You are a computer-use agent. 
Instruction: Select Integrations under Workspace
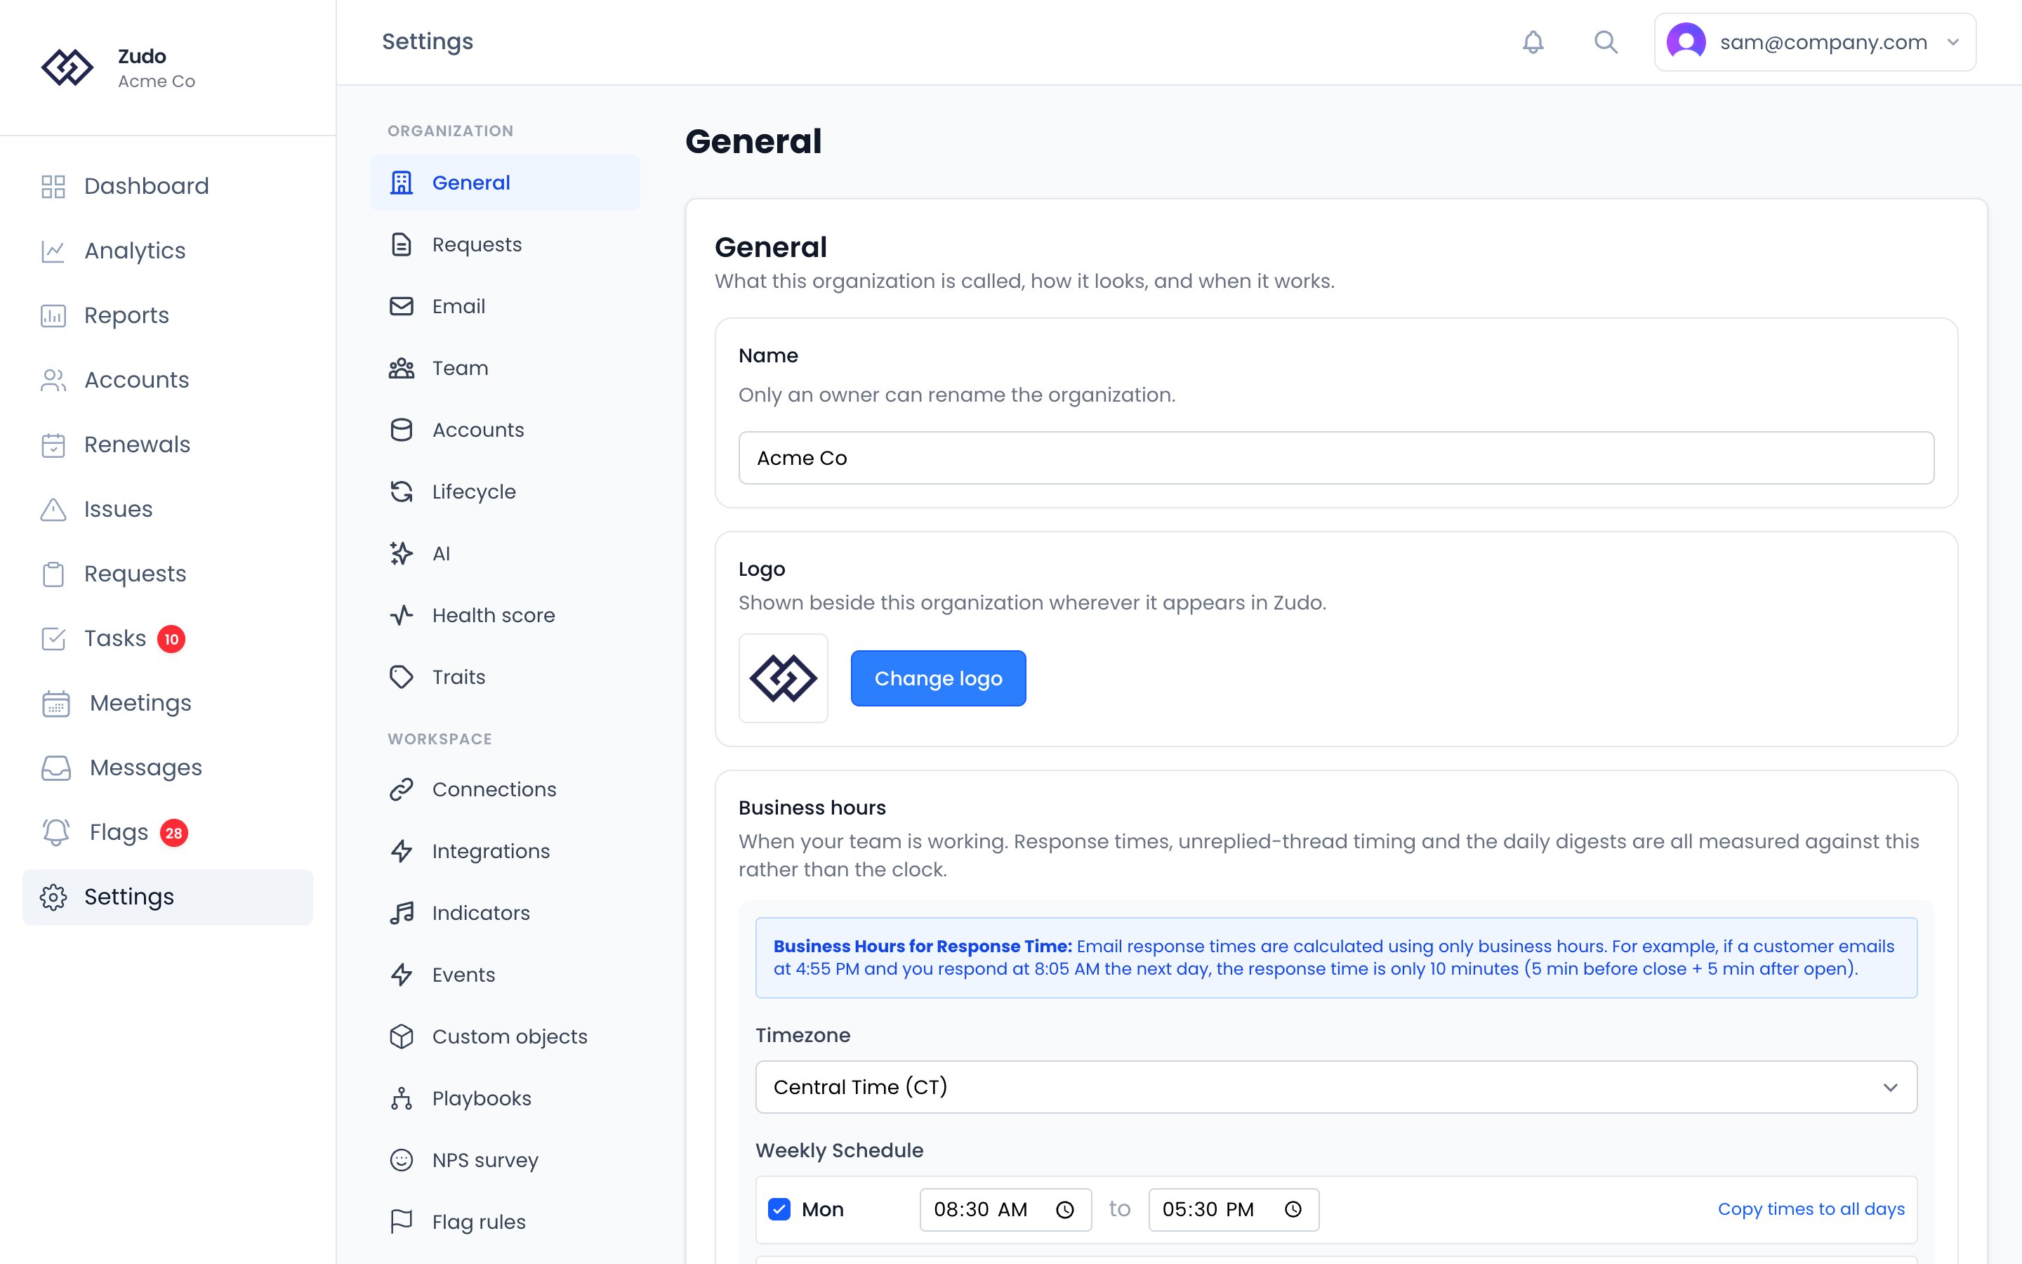tap(505, 851)
